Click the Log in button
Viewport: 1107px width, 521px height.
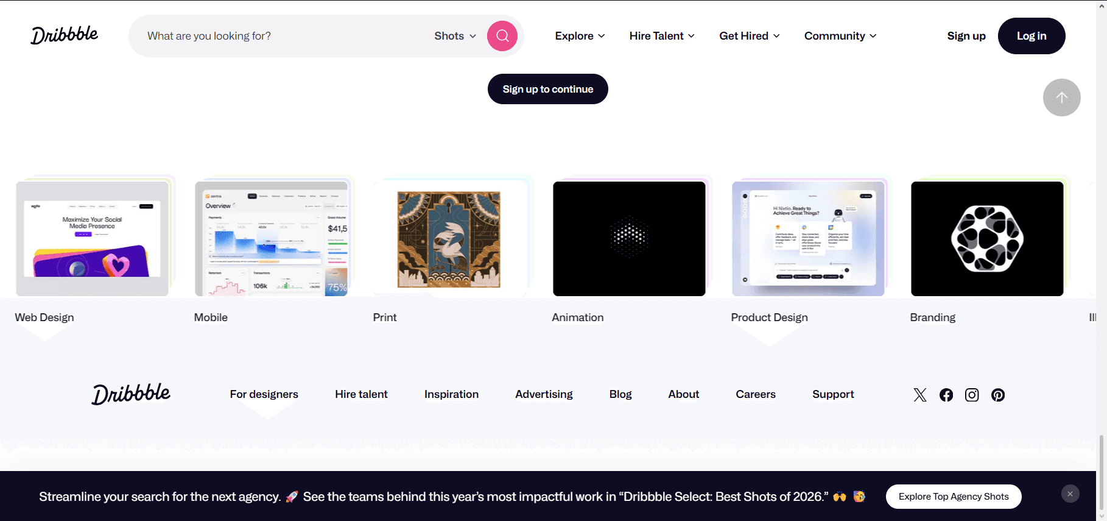click(x=1031, y=36)
